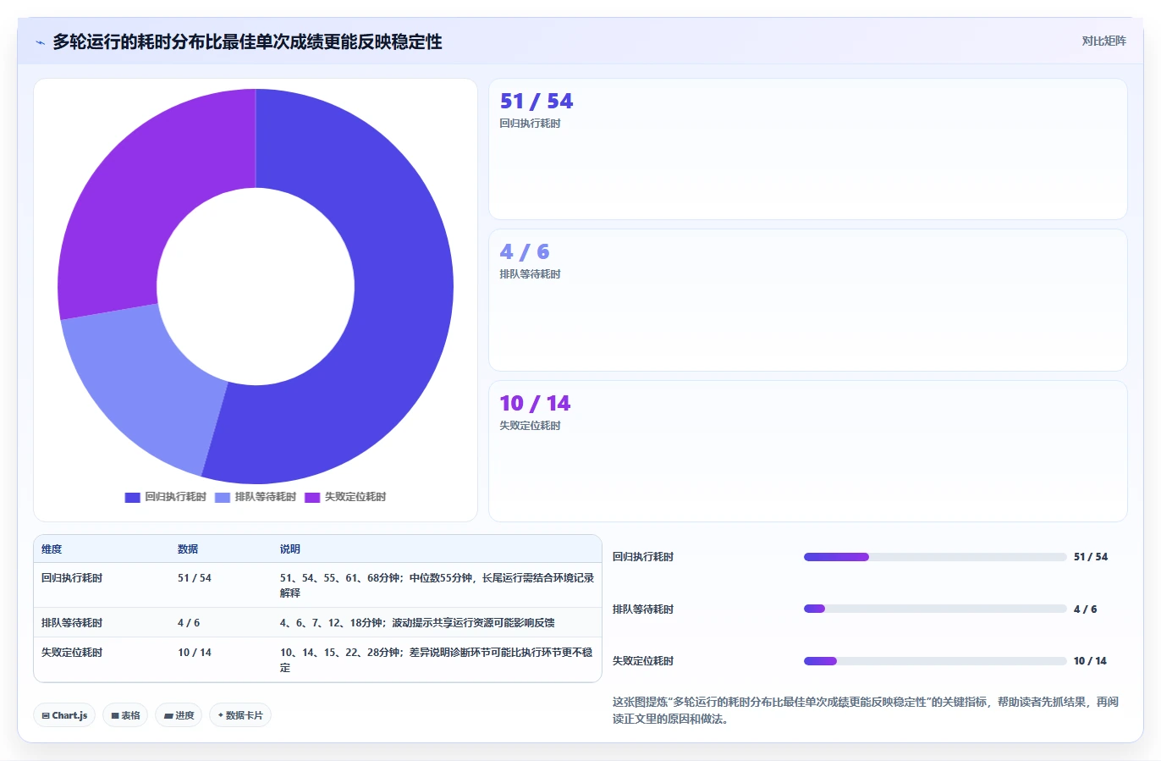Click the 排队等待耗时 progress row label

point(643,609)
